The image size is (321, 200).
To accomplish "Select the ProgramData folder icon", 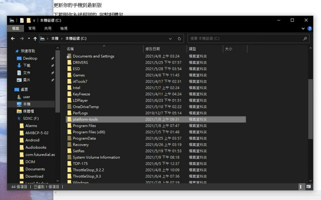I will 69,138.
